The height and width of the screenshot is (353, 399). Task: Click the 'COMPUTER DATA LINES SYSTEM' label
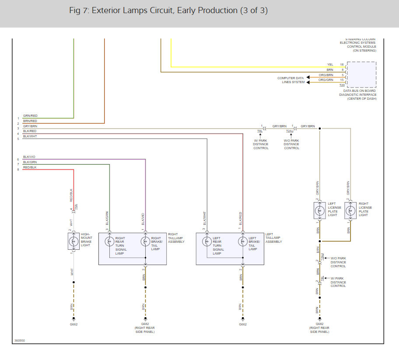[291, 80]
